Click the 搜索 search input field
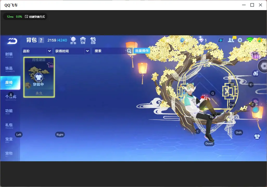The width and height of the screenshot is (267, 187). [109, 51]
